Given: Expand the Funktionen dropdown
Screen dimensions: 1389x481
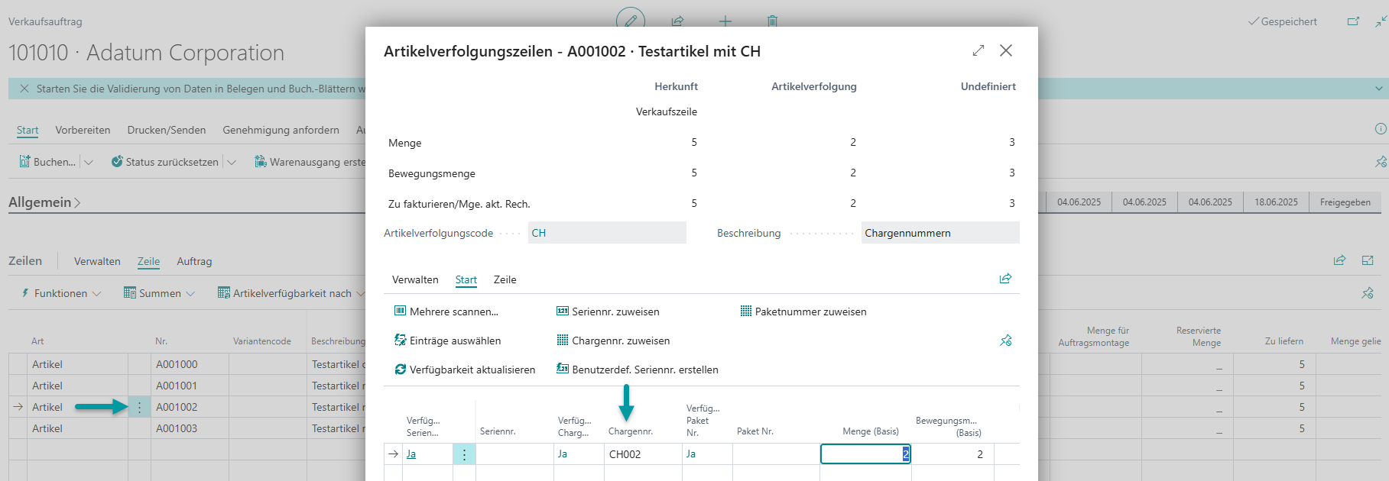Looking at the screenshot, I should (x=61, y=293).
